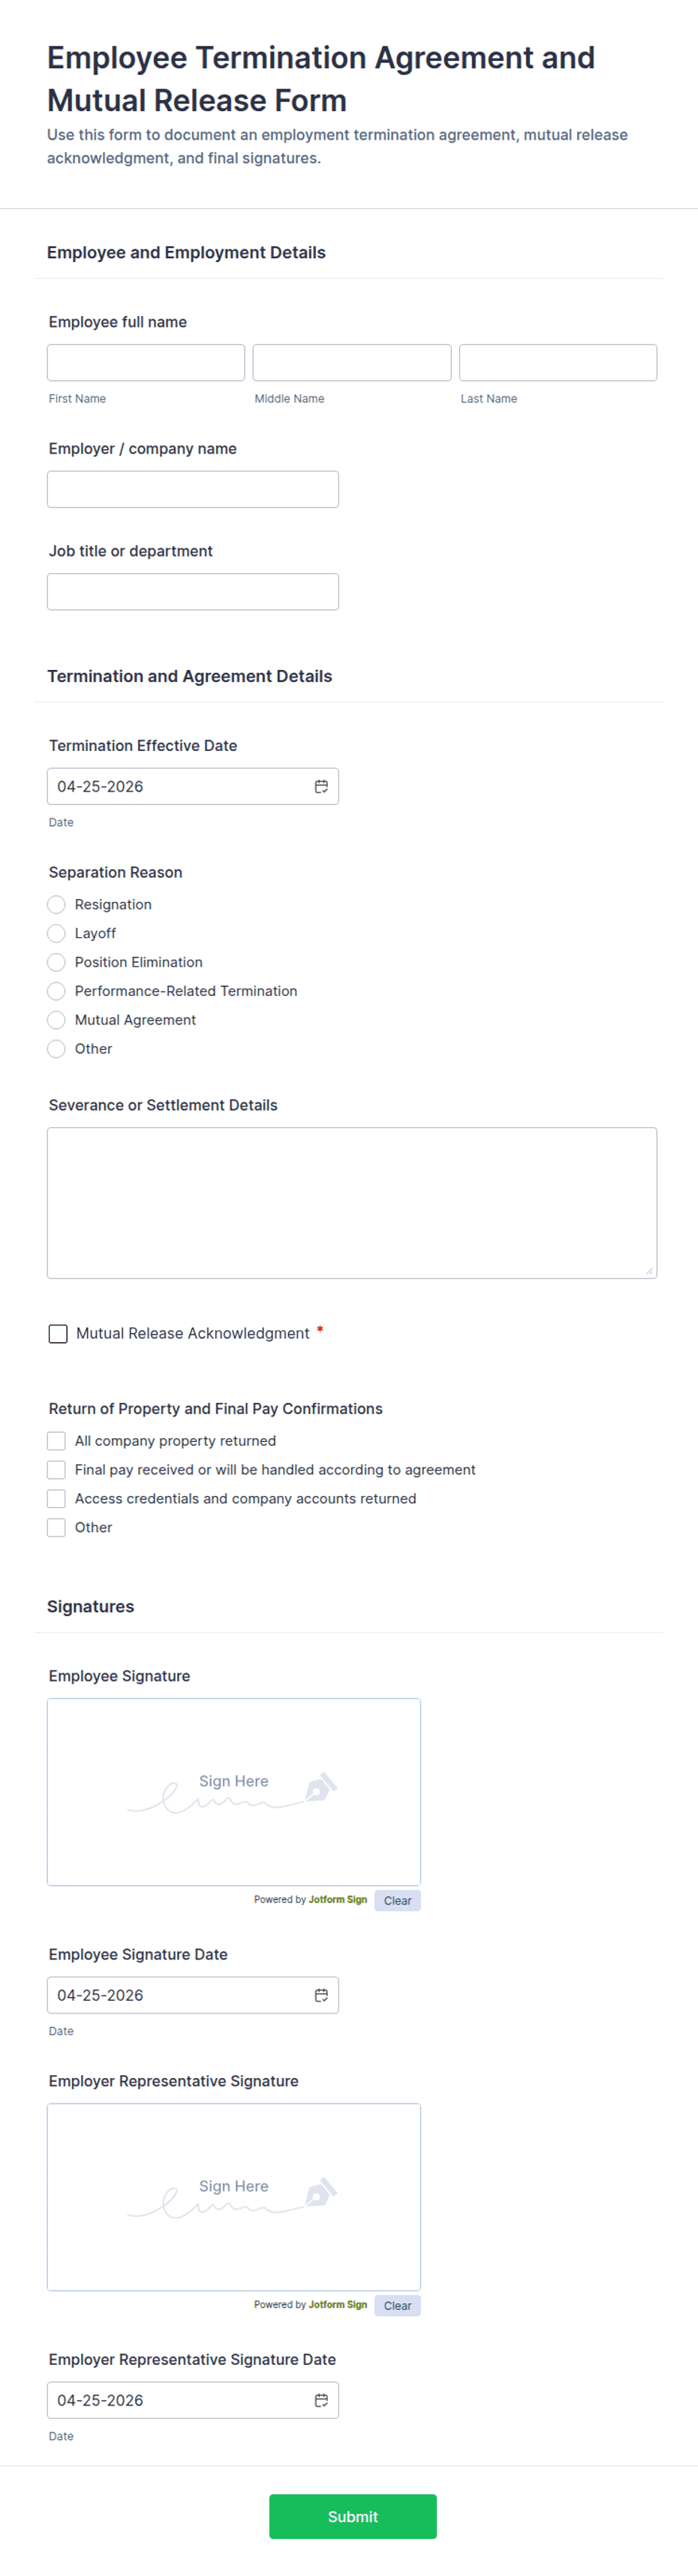Select Layoff as separation reason
Viewport: 698px width, 2576px height.
(56, 933)
